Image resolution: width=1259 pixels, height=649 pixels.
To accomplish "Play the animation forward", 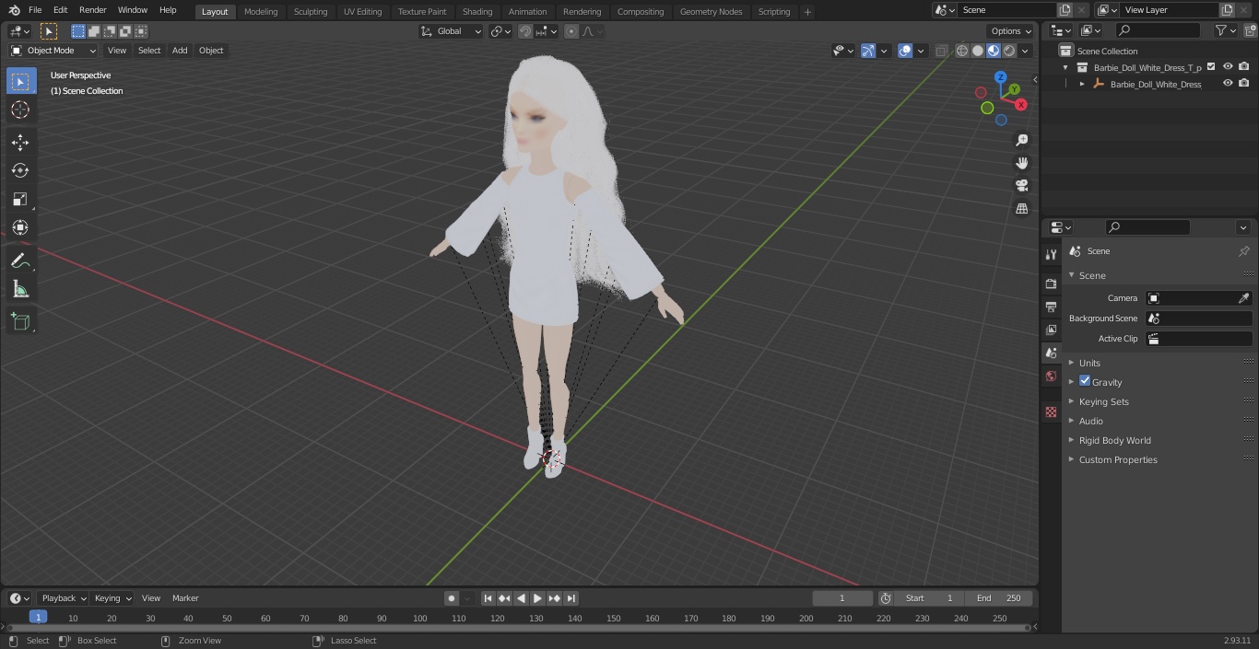I will (537, 598).
